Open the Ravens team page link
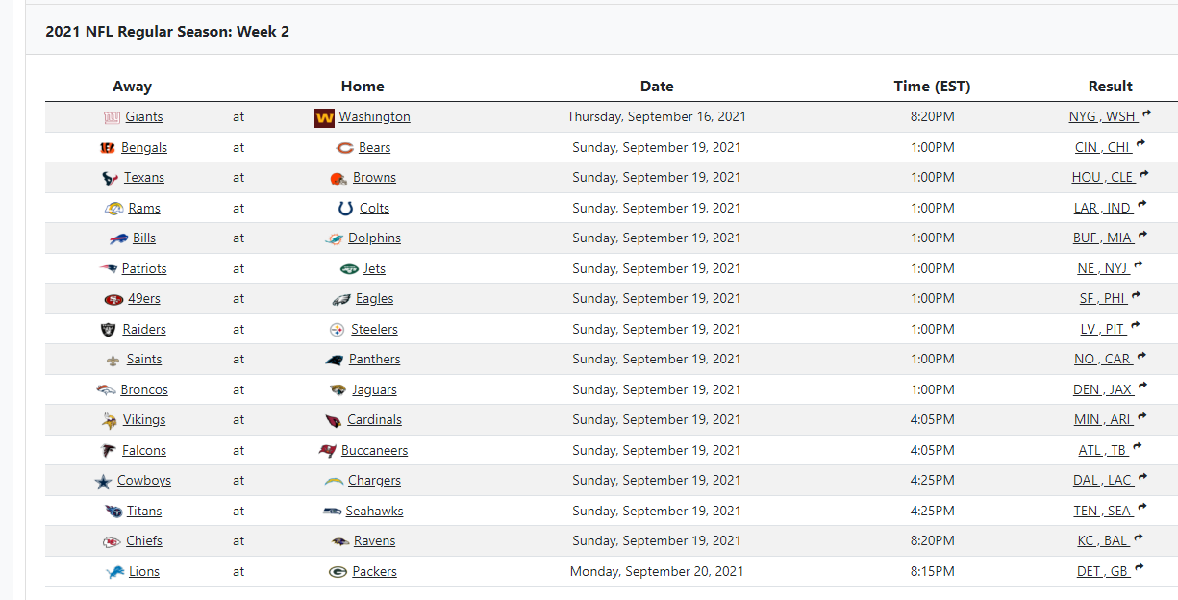Screen dimensions: 1178x600 [374, 541]
